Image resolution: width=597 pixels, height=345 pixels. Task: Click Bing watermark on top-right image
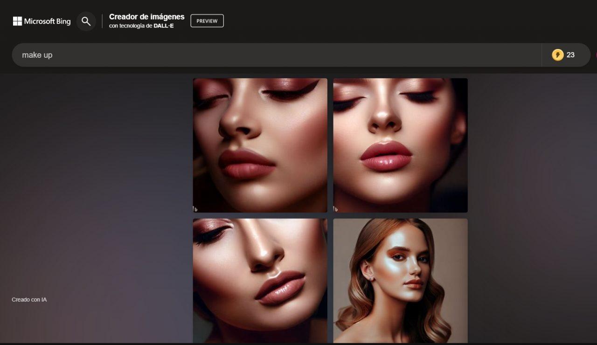336,209
